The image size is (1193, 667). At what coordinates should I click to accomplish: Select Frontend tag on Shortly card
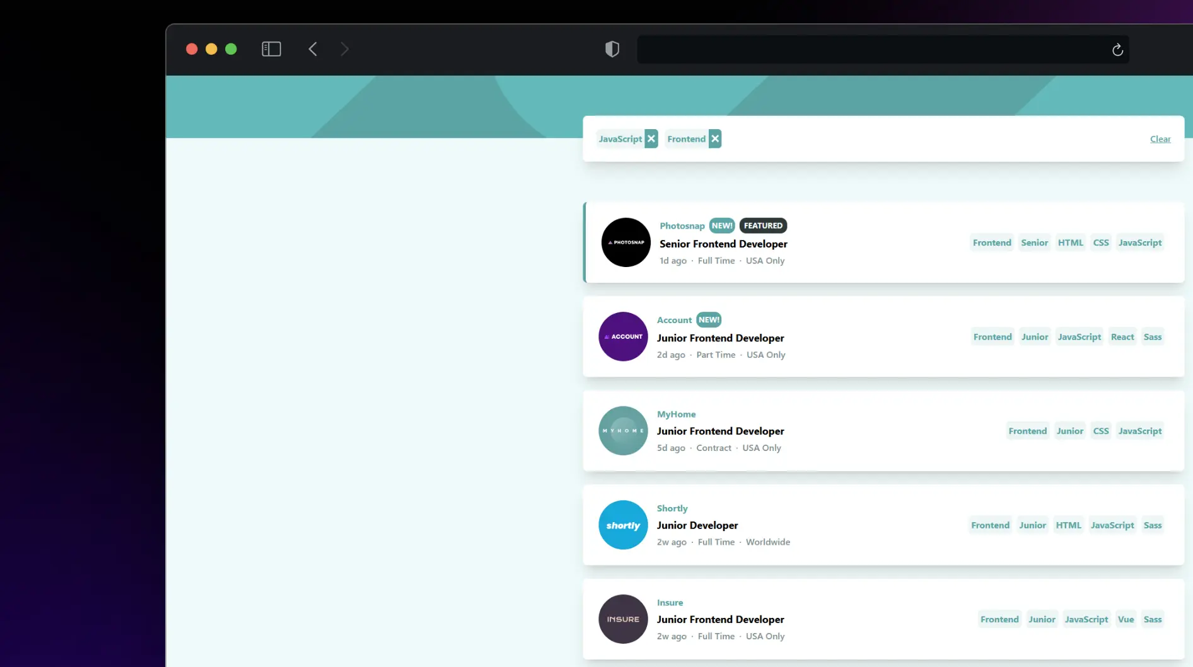point(990,525)
